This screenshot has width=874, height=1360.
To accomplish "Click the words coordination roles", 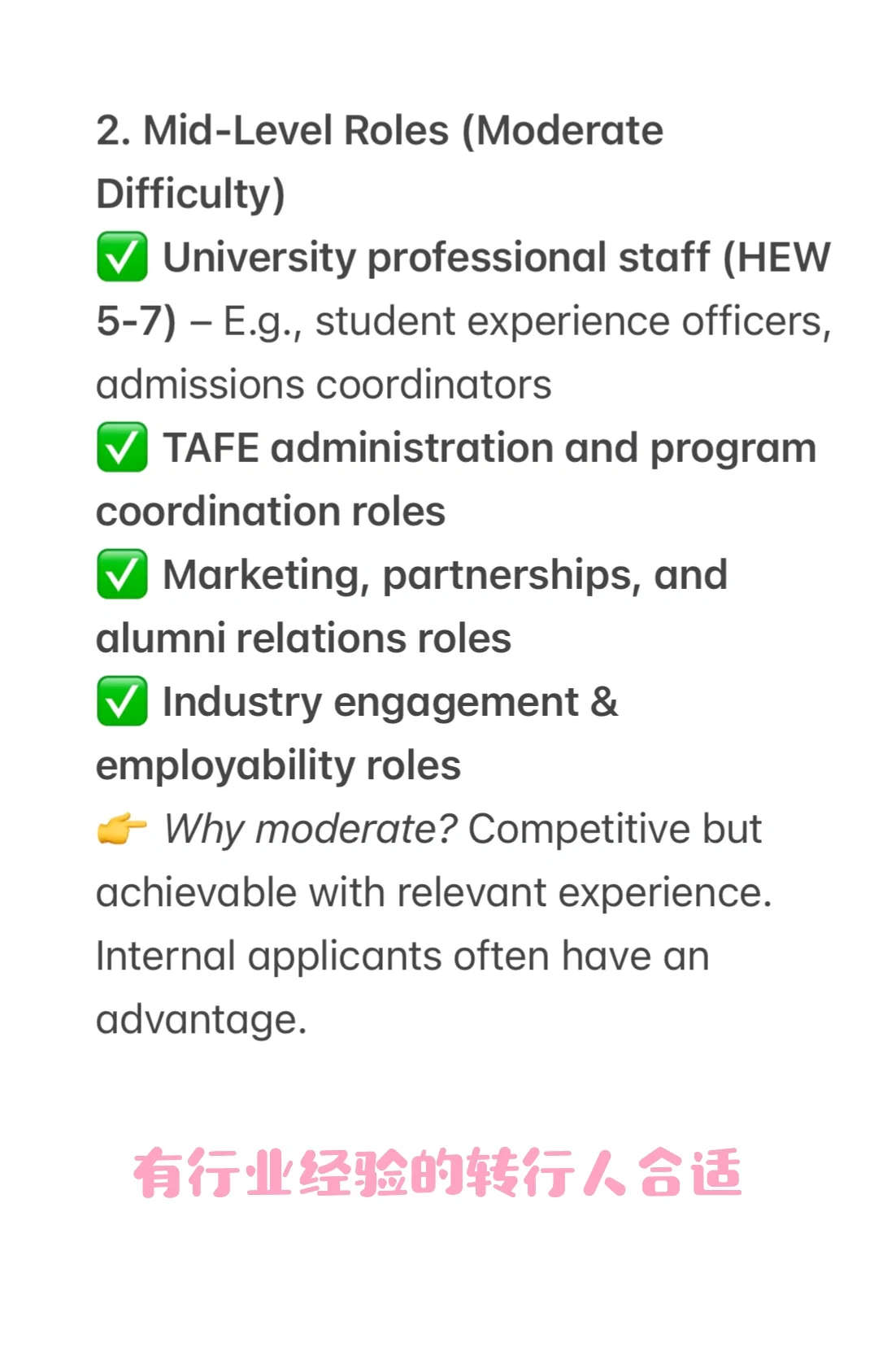I will tap(271, 512).
